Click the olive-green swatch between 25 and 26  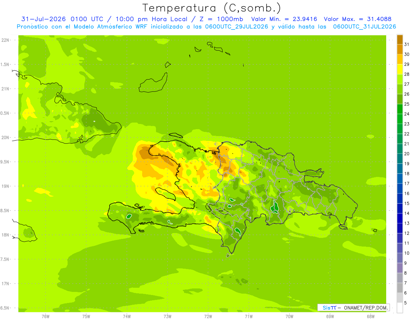point(400,99)
